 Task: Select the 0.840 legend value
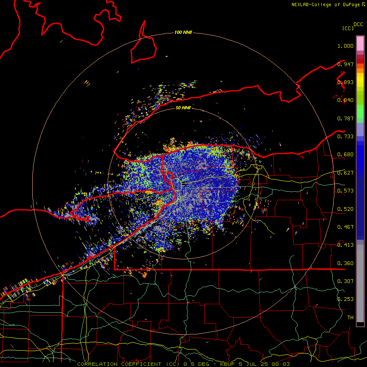pos(345,100)
